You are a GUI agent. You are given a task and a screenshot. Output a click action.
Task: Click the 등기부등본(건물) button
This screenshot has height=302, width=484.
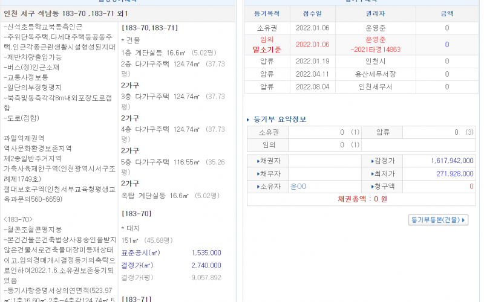pos(439,220)
